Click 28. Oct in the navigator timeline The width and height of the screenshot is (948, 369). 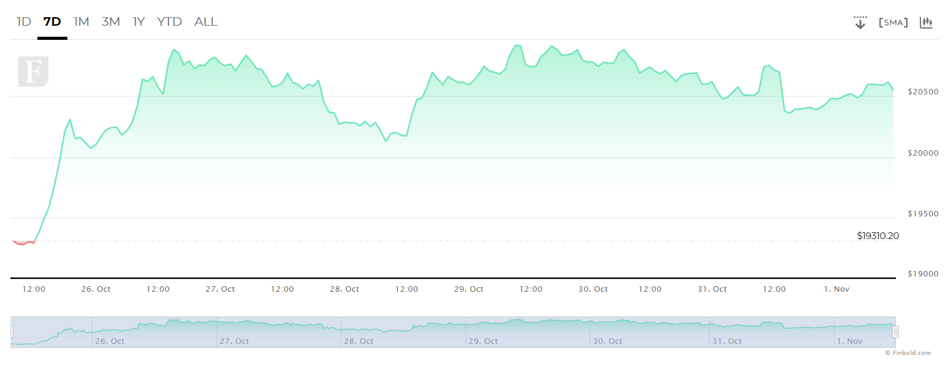358,341
